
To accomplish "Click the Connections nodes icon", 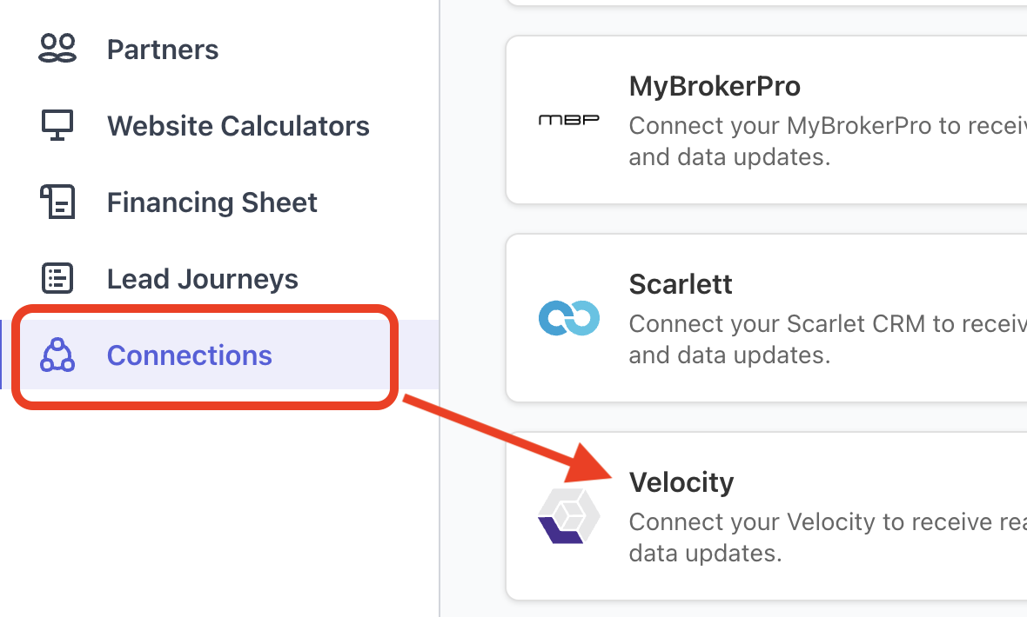I will (58, 355).
